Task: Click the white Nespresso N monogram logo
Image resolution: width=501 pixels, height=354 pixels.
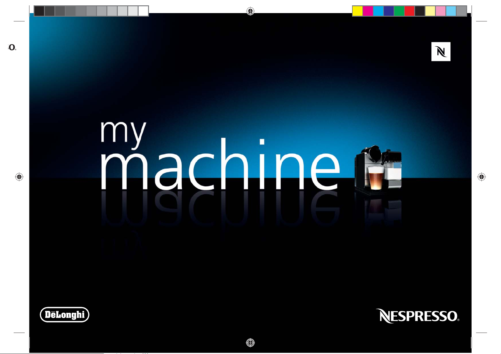Action: [441, 52]
